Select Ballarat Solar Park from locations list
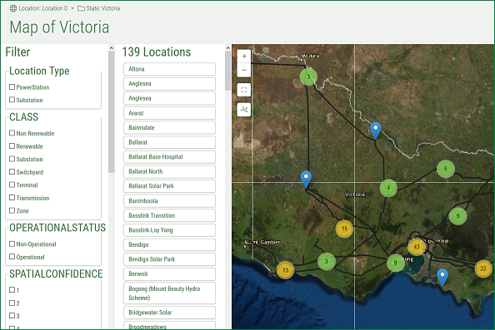Viewport: 495px width, 330px height. click(x=169, y=186)
